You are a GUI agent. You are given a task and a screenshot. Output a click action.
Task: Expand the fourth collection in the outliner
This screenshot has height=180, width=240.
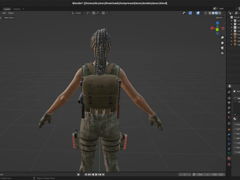pos(231,31)
